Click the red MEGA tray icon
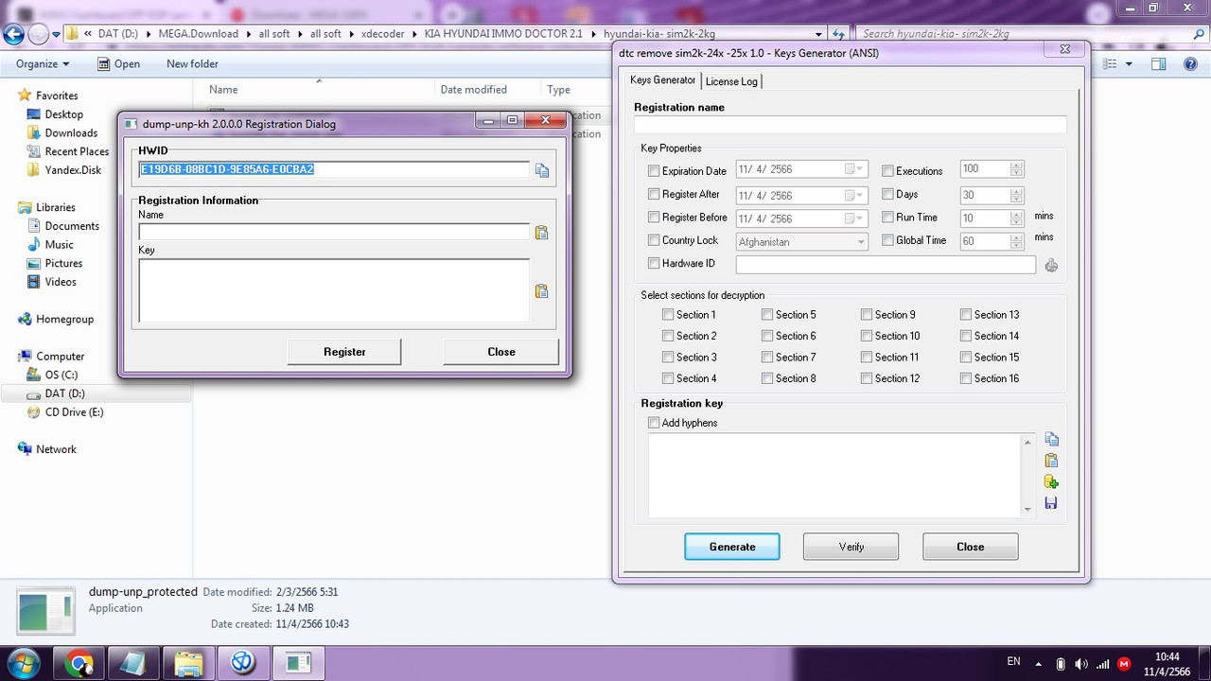Screen dimensions: 1211x681 point(1124,664)
